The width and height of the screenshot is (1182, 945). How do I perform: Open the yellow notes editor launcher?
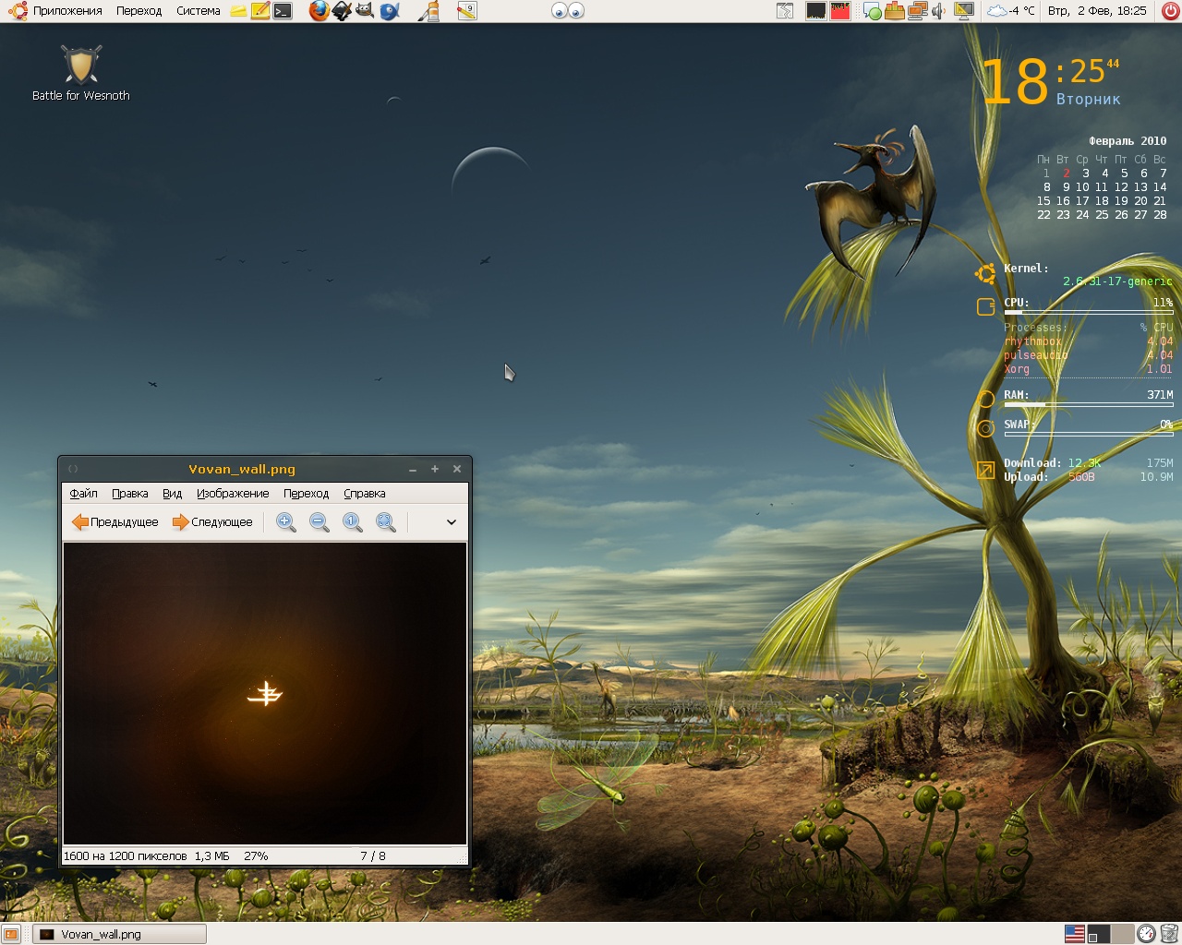point(260,11)
